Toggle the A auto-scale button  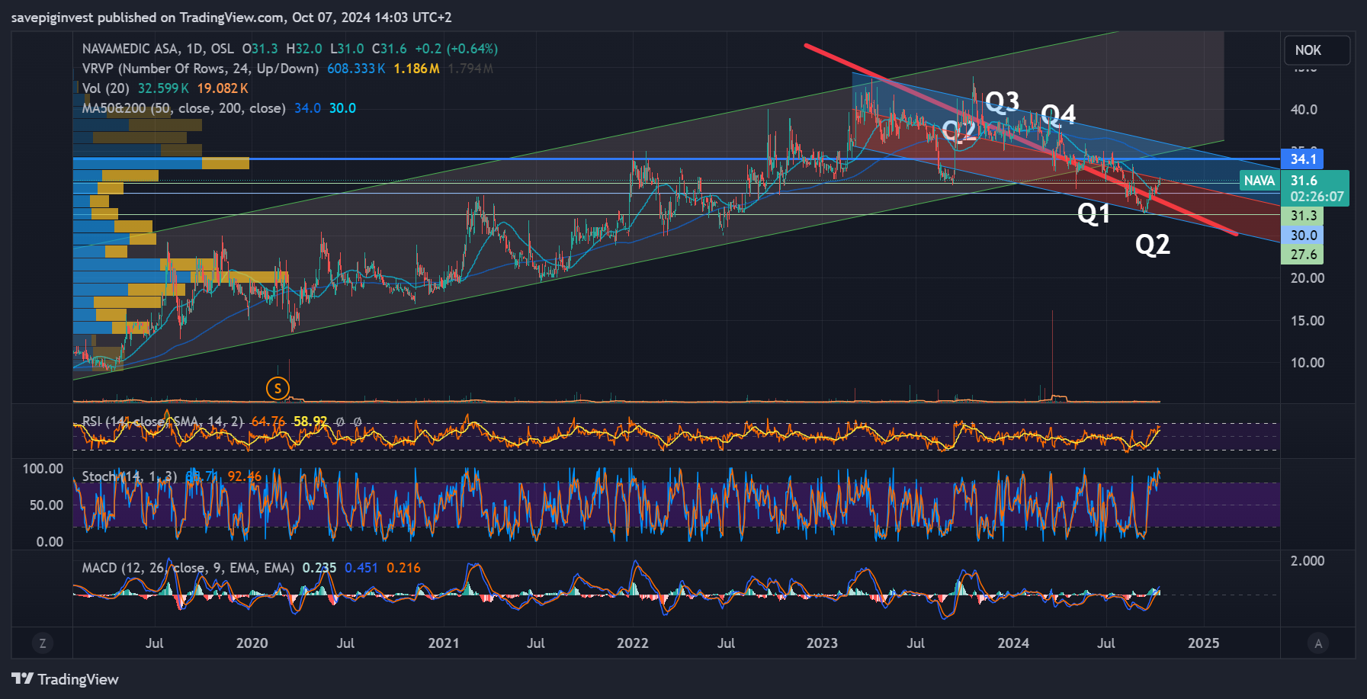[1318, 643]
